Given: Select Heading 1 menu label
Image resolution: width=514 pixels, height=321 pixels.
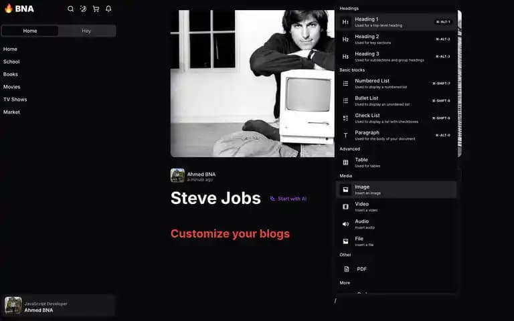Looking at the screenshot, I should (367, 19).
